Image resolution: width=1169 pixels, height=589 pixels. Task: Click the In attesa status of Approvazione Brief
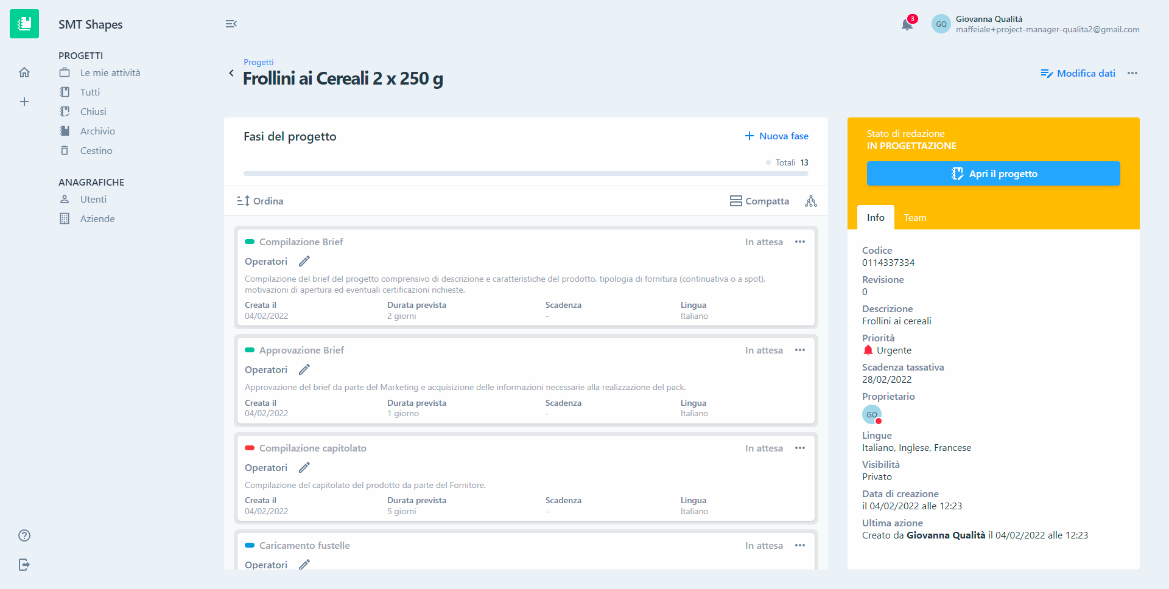(x=764, y=350)
